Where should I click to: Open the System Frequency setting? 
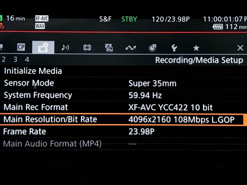click(123, 95)
